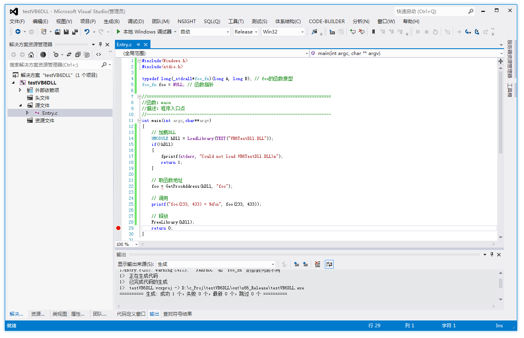Click the New Project toolbar icon
The width and height of the screenshot is (524, 338).
[44, 31]
